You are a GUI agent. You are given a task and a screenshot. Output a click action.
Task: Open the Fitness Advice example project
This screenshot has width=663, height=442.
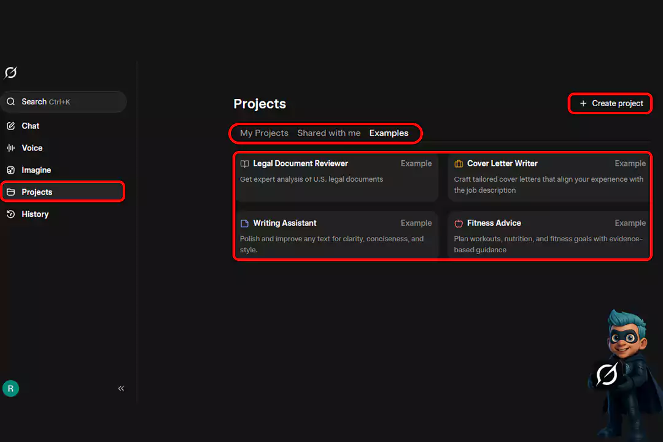pyautogui.click(x=549, y=236)
